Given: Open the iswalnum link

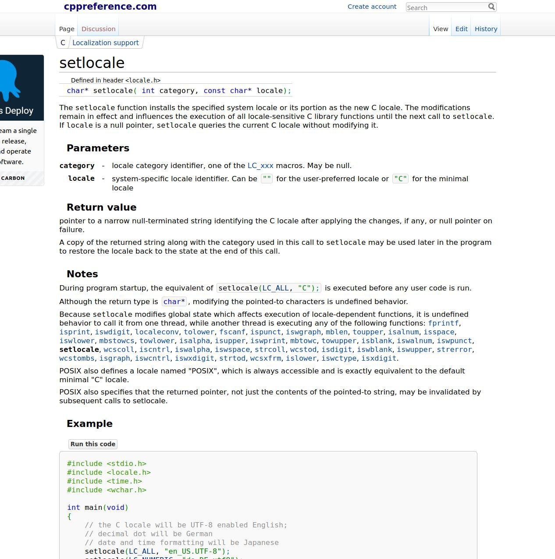Looking at the screenshot, I should tap(414, 341).
